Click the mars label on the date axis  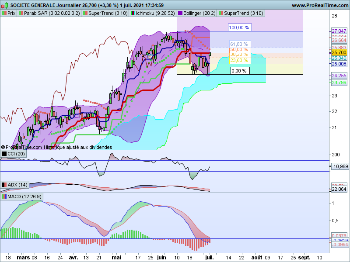tap(23, 258)
